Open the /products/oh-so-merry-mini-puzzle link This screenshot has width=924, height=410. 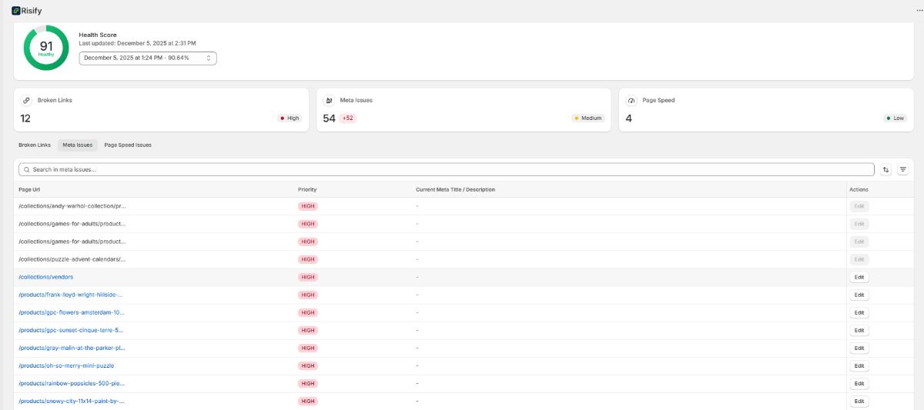point(66,365)
